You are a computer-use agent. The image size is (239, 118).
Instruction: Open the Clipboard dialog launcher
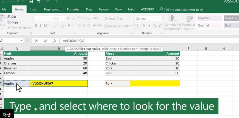coord(31,33)
